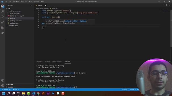Select the index.js editor tab

pos(40,5)
